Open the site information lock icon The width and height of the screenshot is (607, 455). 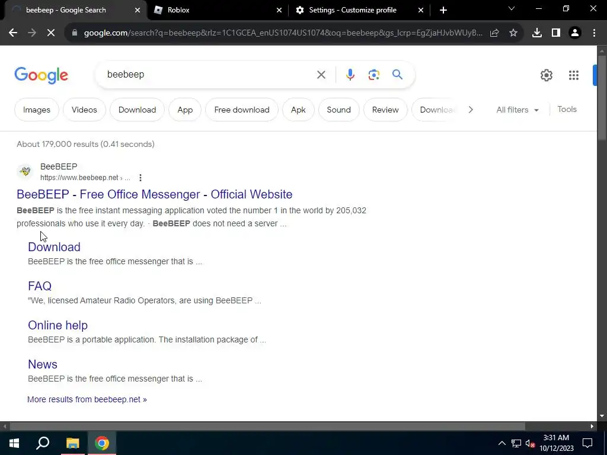(75, 33)
